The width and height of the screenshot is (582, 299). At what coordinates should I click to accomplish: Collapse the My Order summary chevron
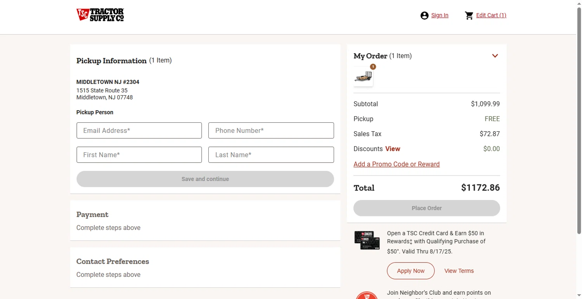click(495, 56)
